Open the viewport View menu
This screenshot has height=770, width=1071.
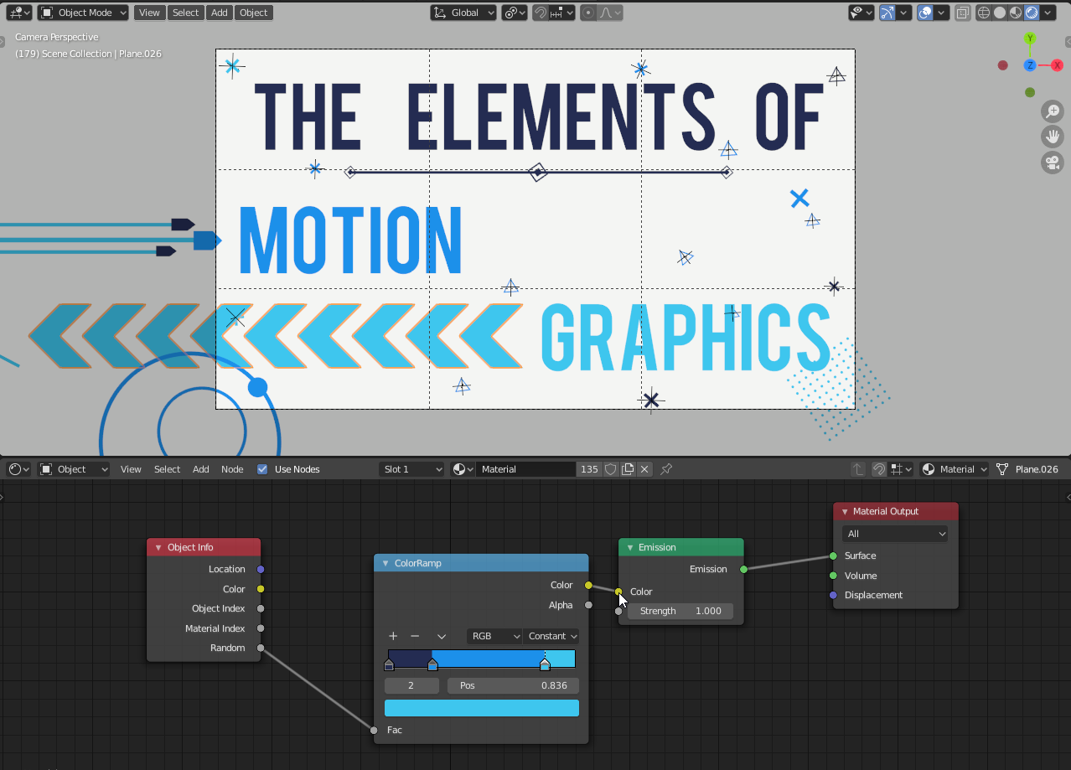[x=149, y=13]
